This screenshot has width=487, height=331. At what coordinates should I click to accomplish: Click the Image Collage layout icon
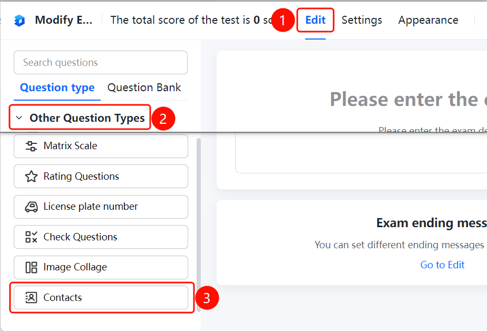point(31,267)
